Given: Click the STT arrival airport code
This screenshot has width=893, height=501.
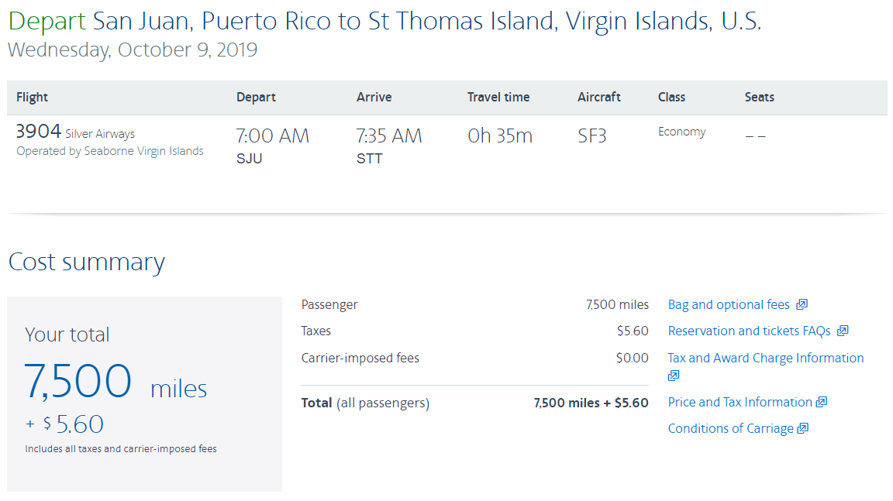Looking at the screenshot, I should tap(369, 159).
